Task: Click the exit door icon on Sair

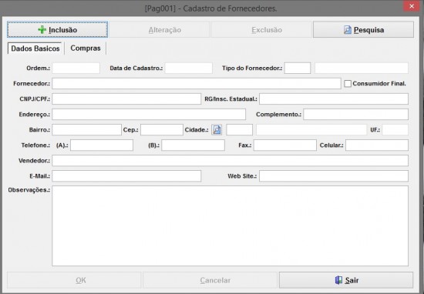Action: tap(338, 280)
